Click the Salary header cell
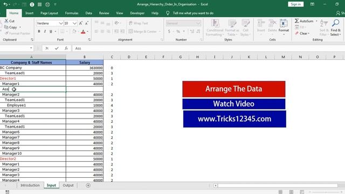 (x=85, y=63)
